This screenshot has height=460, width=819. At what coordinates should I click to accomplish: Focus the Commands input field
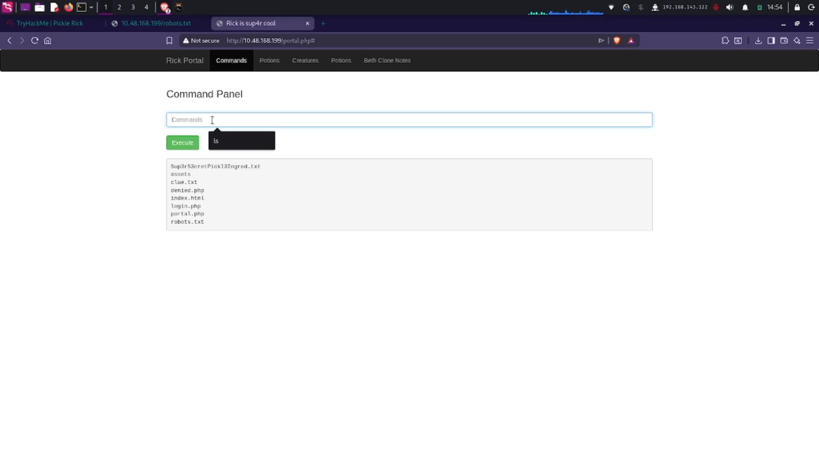(409, 120)
